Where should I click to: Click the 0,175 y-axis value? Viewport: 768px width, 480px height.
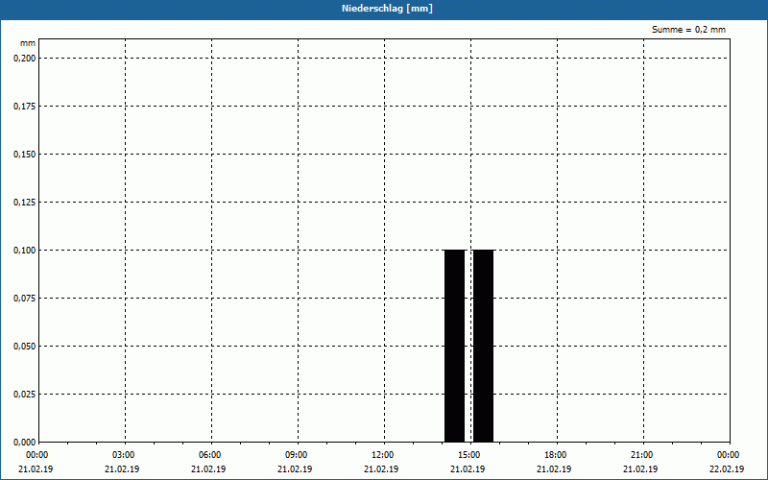tap(25, 107)
